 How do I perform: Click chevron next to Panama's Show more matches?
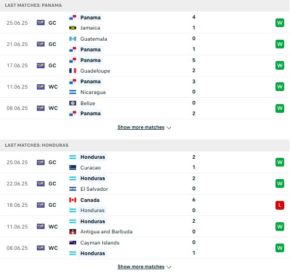169,128
